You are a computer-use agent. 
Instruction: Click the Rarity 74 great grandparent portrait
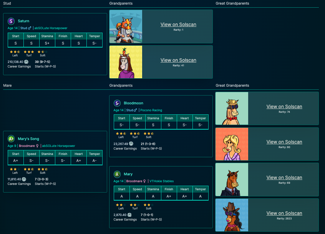pyautogui.click(x=231, y=108)
